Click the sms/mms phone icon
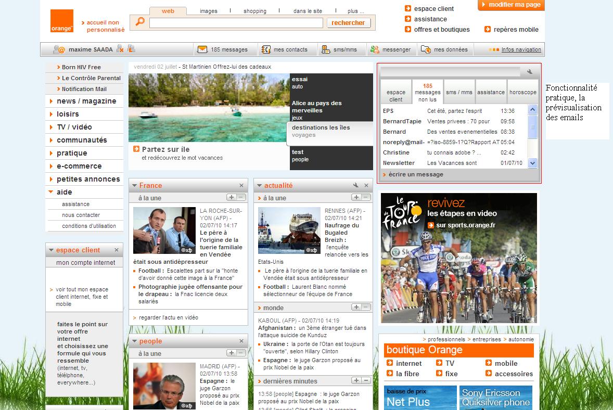This screenshot has width=613, height=410. click(x=326, y=49)
